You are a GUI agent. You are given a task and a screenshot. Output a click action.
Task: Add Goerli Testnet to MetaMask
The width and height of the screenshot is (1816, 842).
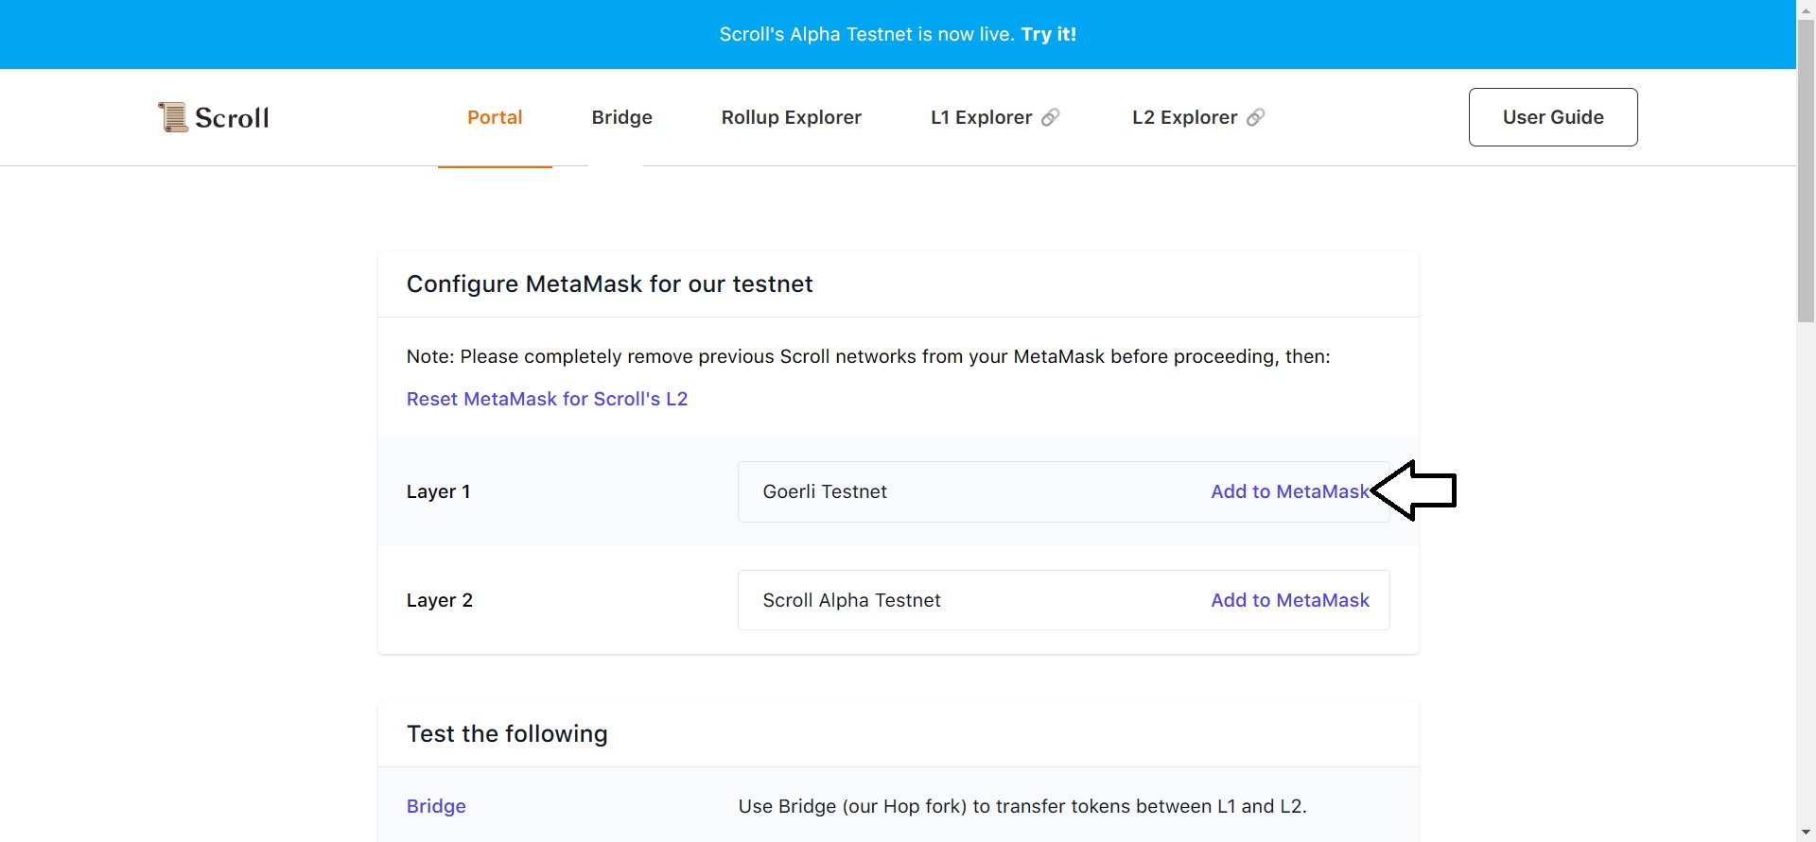(x=1289, y=491)
